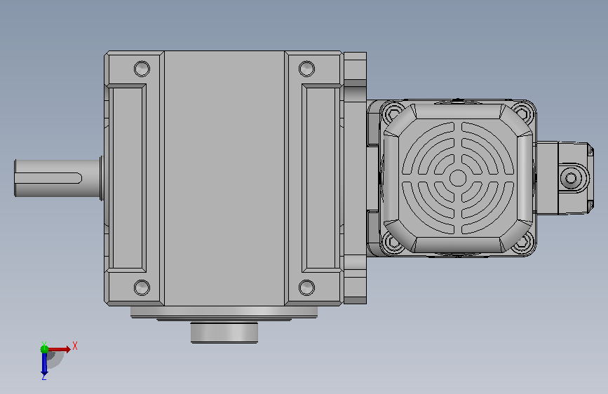
Task: Select the bottom-left corner bolt of the motor cover
Action: pos(393,243)
